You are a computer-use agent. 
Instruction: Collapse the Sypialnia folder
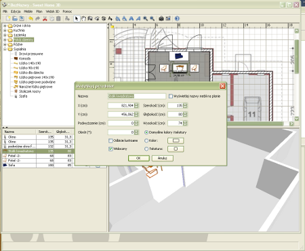pos(5,49)
